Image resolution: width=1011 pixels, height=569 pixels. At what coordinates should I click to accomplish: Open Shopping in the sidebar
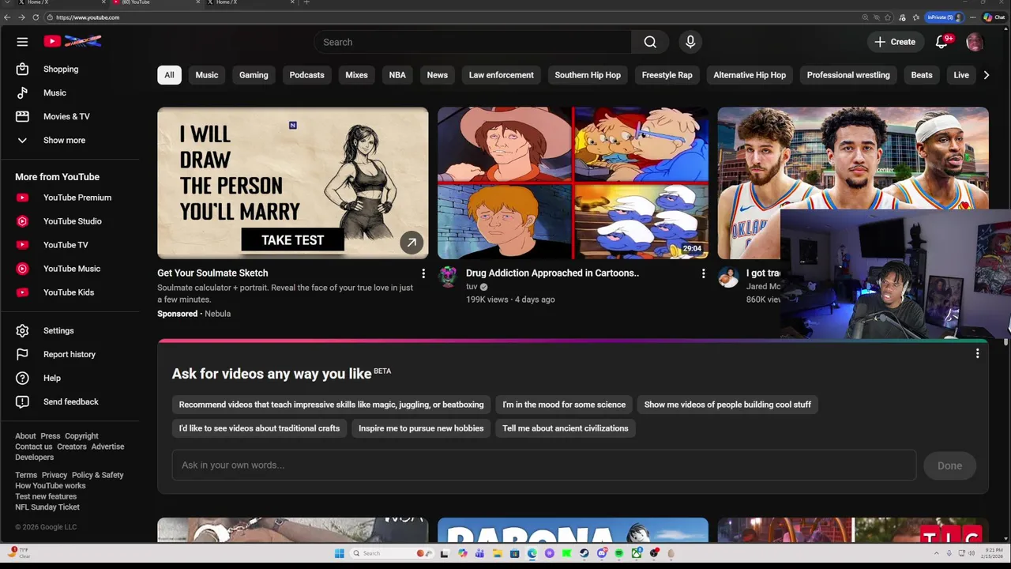click(x=61, y=69)
